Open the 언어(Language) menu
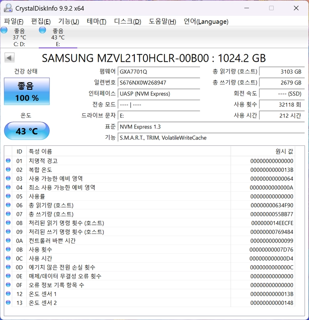The image size is (309, 320). [206, 21]
